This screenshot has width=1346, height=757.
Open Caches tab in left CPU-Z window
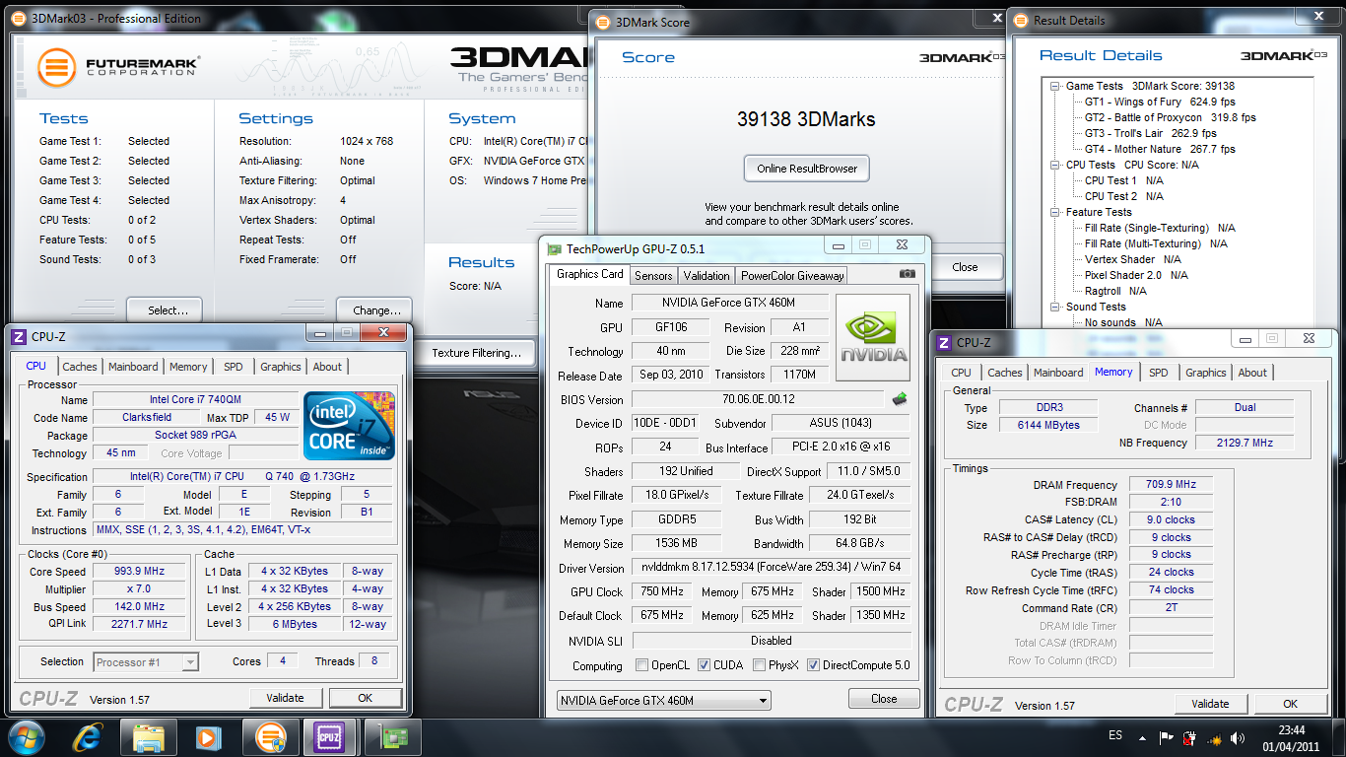pyautogui.click(x=80, y=367)
